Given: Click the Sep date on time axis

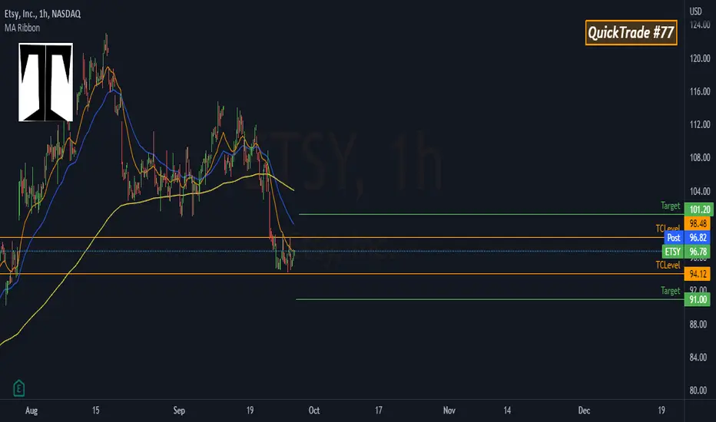Looking at the screenshot, I should point(179,410).
